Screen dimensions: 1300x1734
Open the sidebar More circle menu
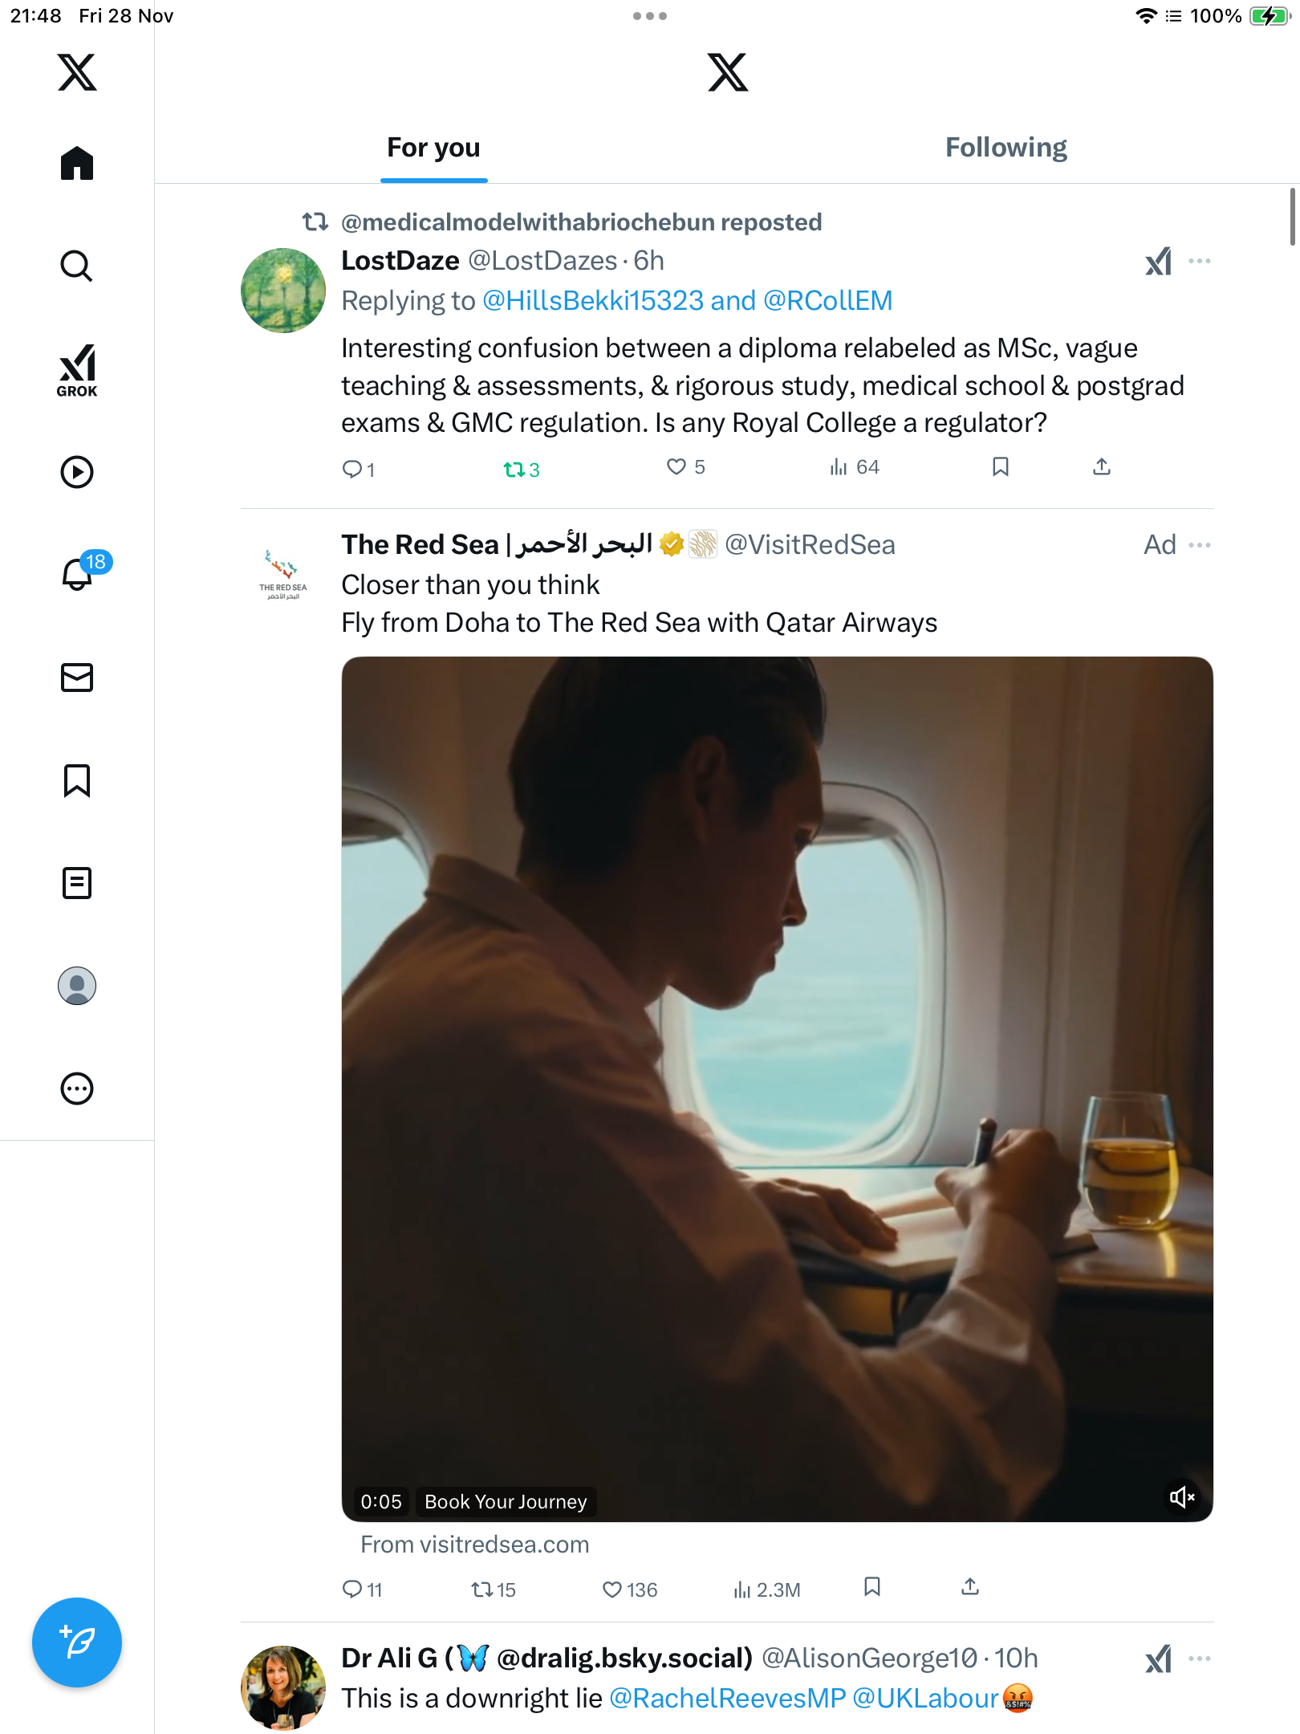coord(77,1089)
